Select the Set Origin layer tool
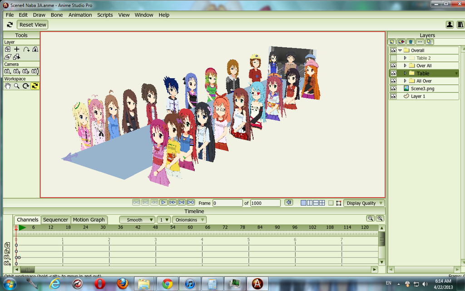Viewport: 465px width, 291px height. tap(35, 49)
